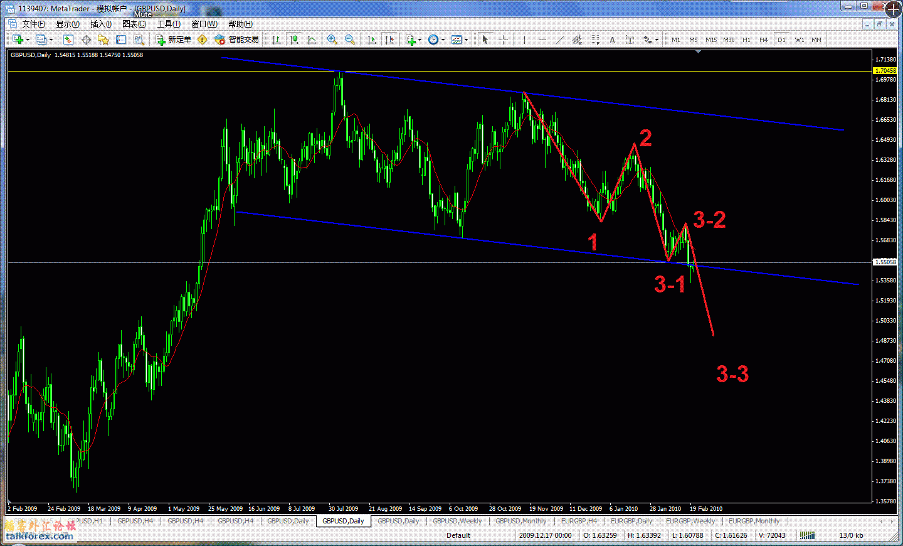Open the Navigator star-folder icon

(x=103, y=40)
